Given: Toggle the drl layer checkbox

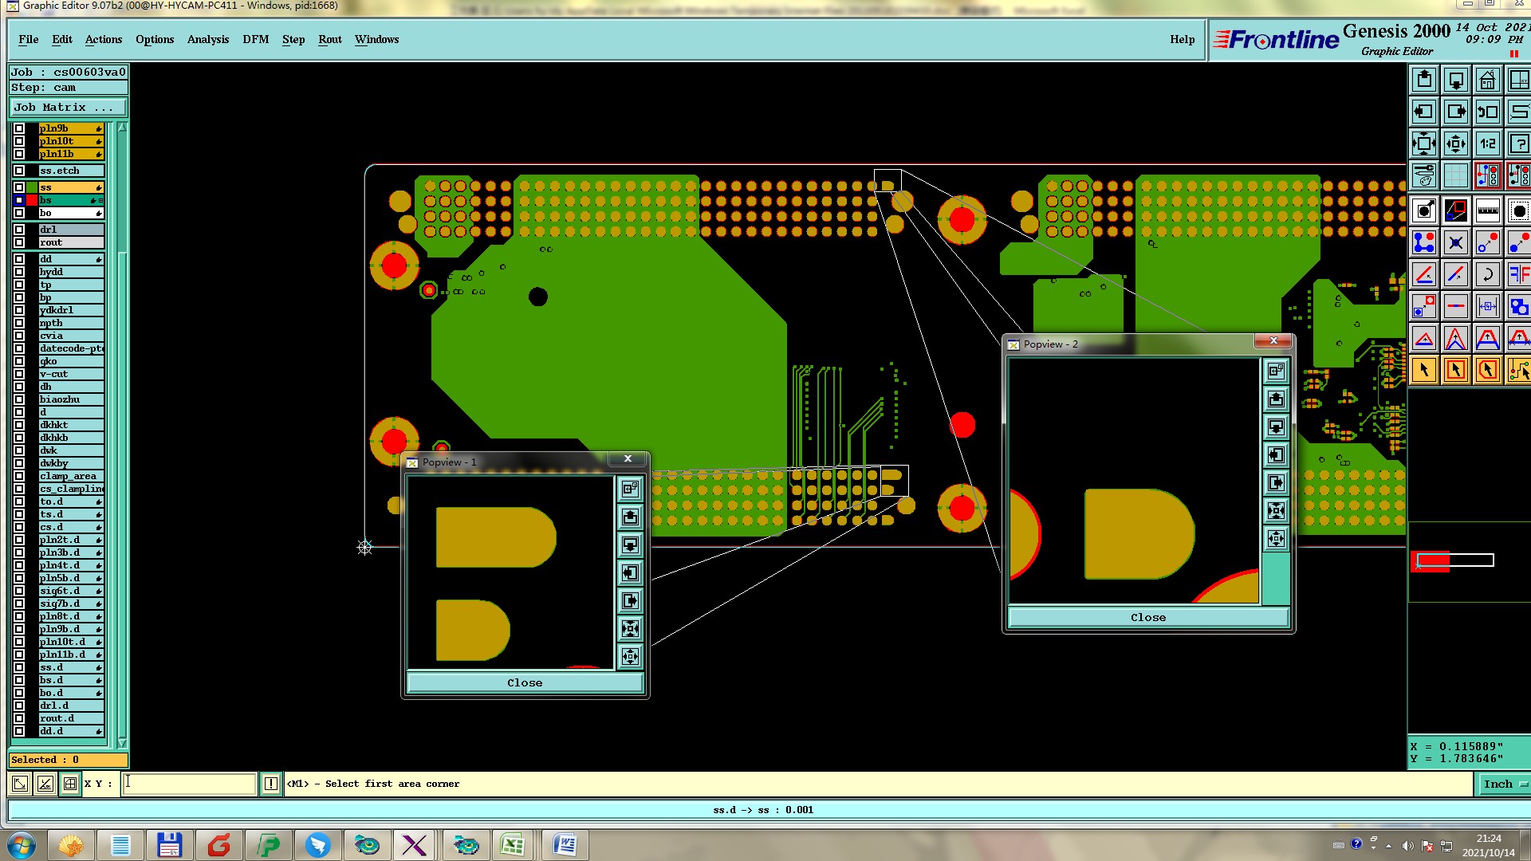Looking at the screenshot, I should tap(19, 230).
